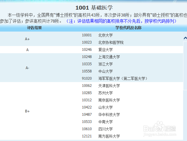This screenshot has height=141, width=187.
Task: Click school code 10248
Action: [87, 57]
